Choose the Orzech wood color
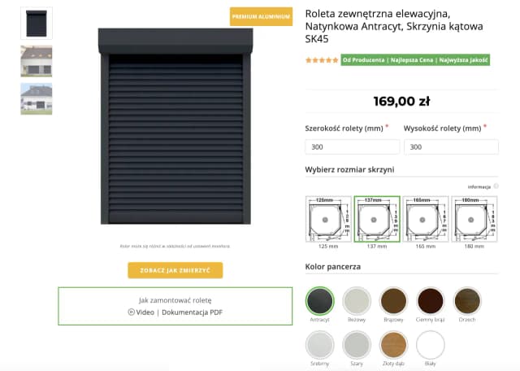This screenshot has height=371, width=520. coord(468,301)
